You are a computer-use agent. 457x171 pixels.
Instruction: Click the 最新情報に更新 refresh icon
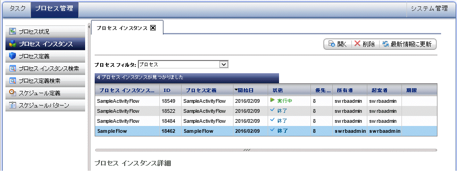point(386,44)
